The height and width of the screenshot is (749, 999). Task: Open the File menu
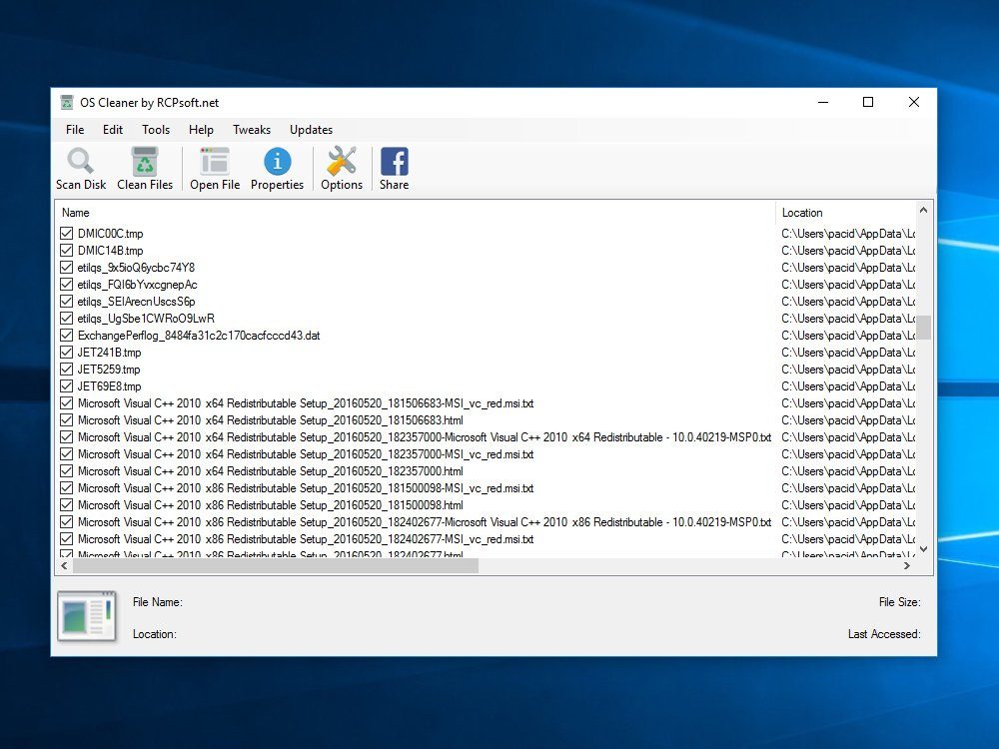pyautogui.click(x=75, y=129)
